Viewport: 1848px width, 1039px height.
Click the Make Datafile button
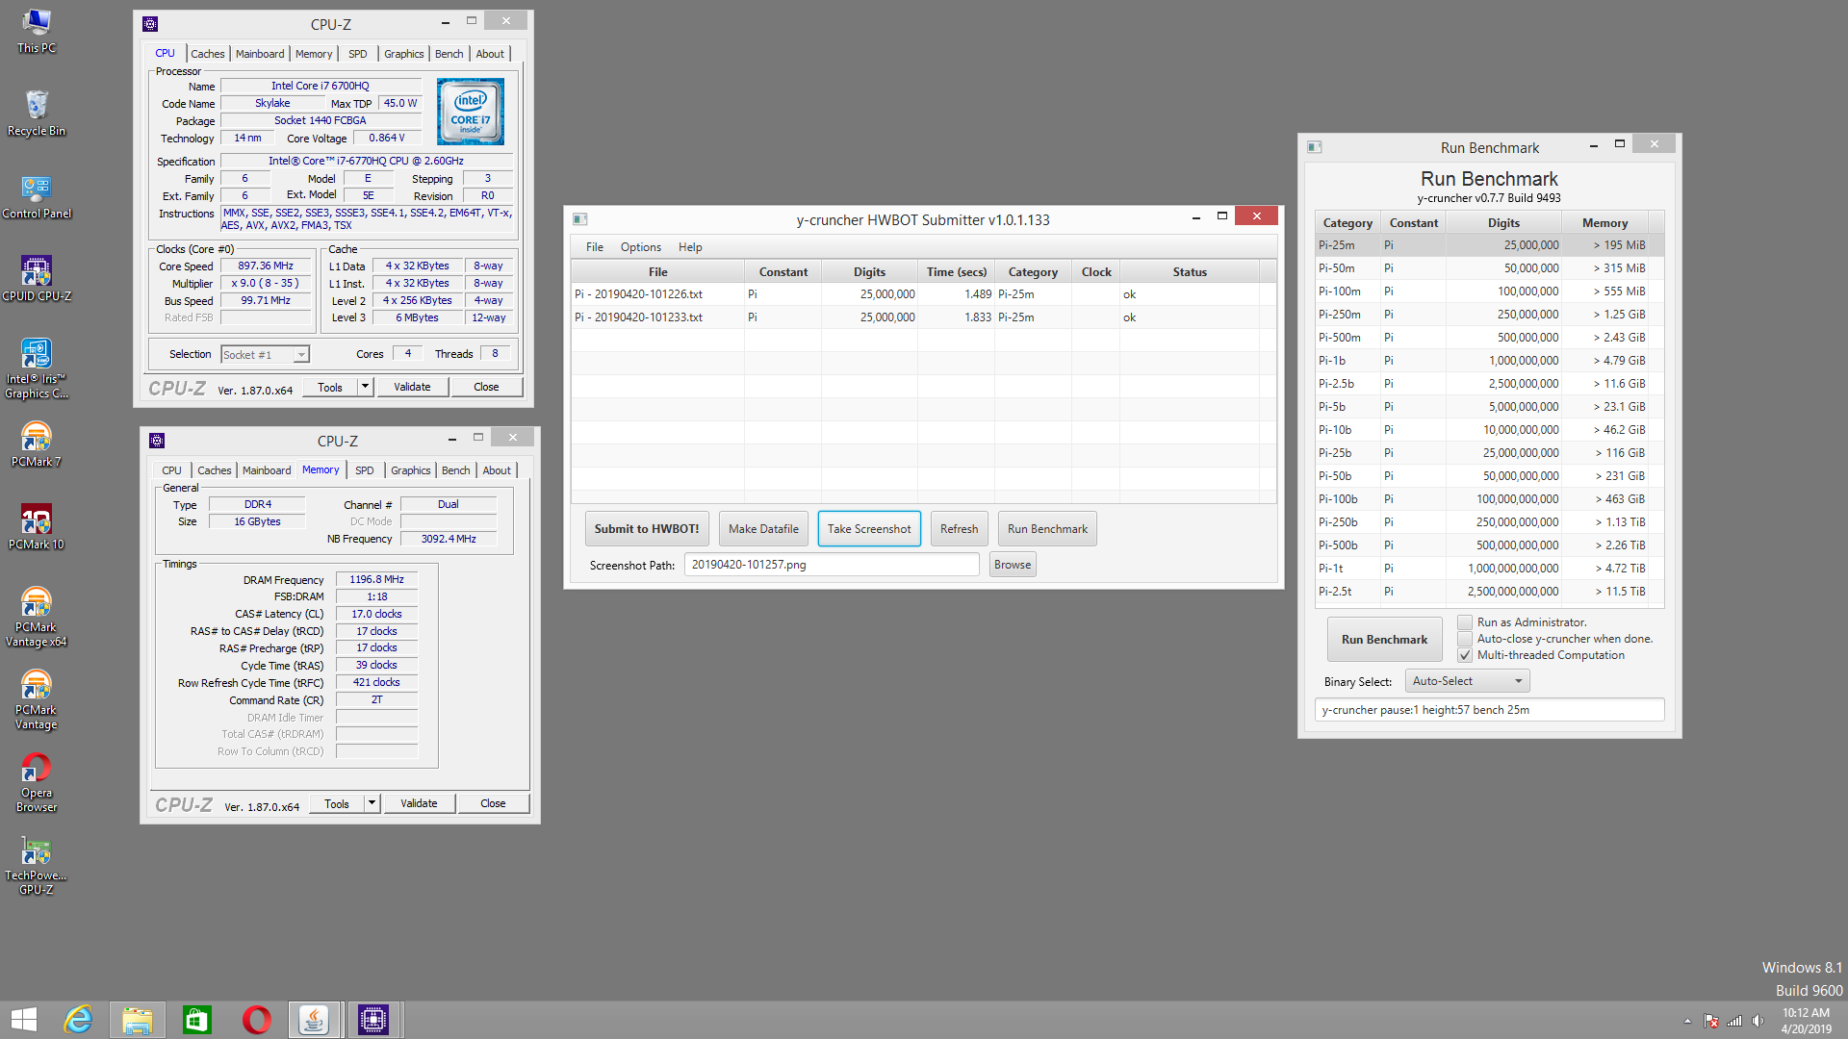click(x=763, y=529)
